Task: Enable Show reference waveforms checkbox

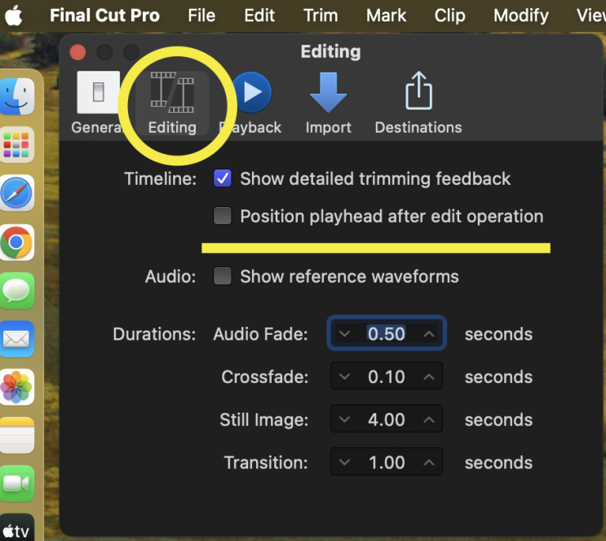Action: pyautogui.click(x=223, y=276)
